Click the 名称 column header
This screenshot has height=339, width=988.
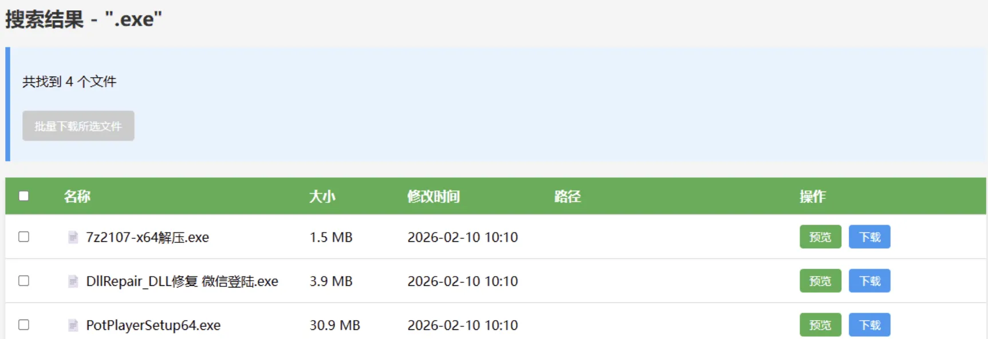tap(77, 196)
